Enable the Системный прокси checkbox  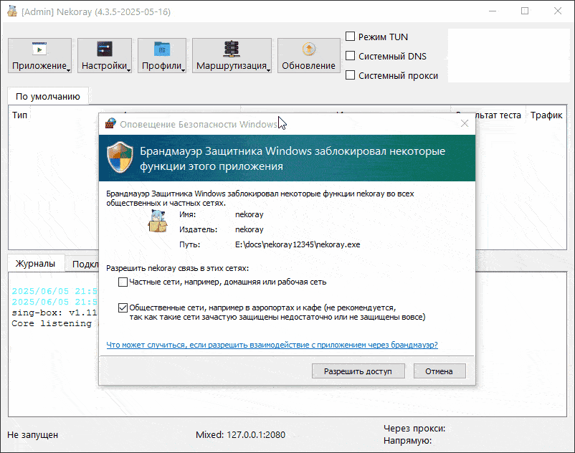pyautogui.click(x=351, y=75)
